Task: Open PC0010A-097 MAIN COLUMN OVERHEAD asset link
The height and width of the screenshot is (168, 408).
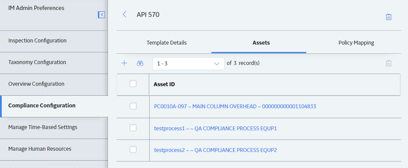Action: click(x=235, y=107)
